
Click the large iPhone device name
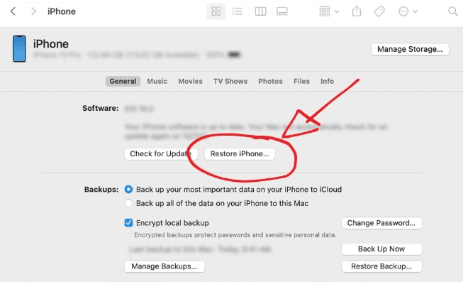click(51, 44)
